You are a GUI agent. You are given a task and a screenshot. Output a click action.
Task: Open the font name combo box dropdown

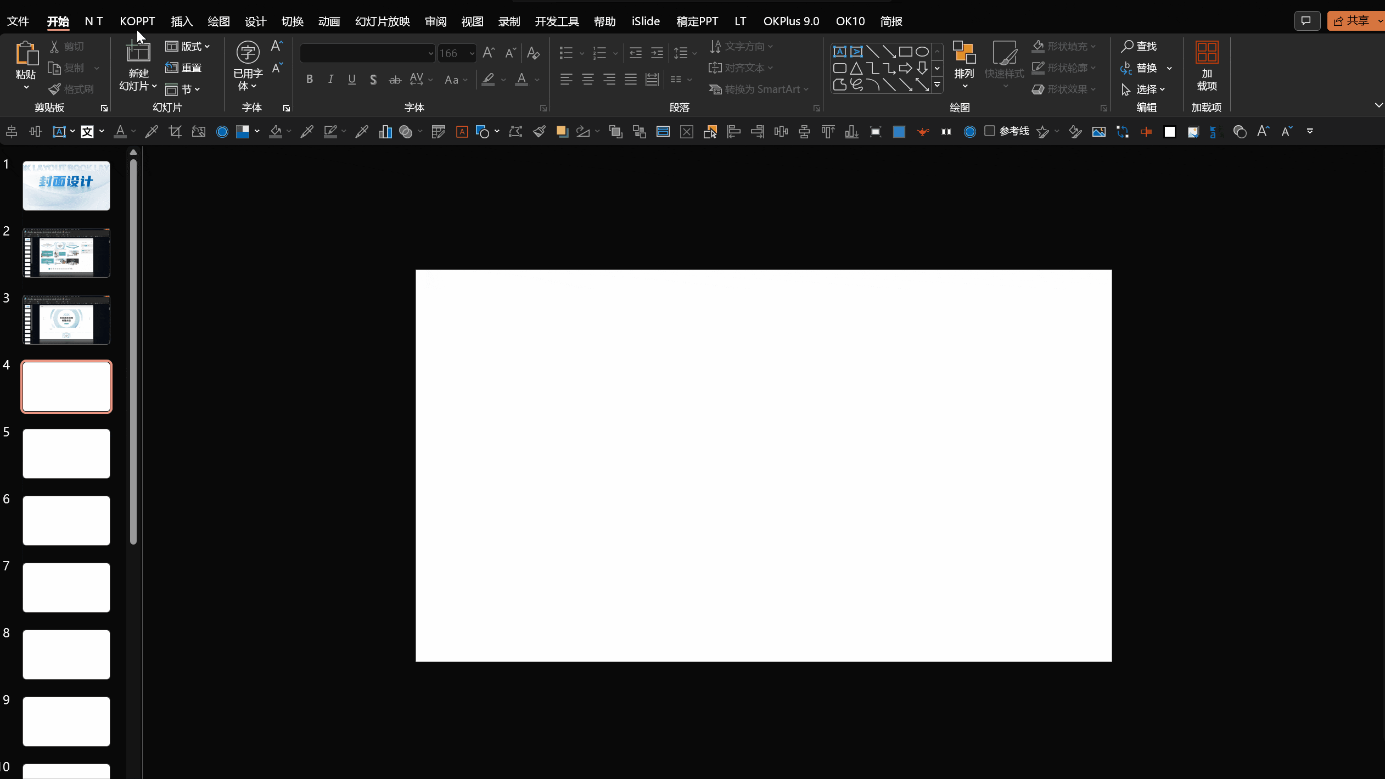[x=430, y=53]
